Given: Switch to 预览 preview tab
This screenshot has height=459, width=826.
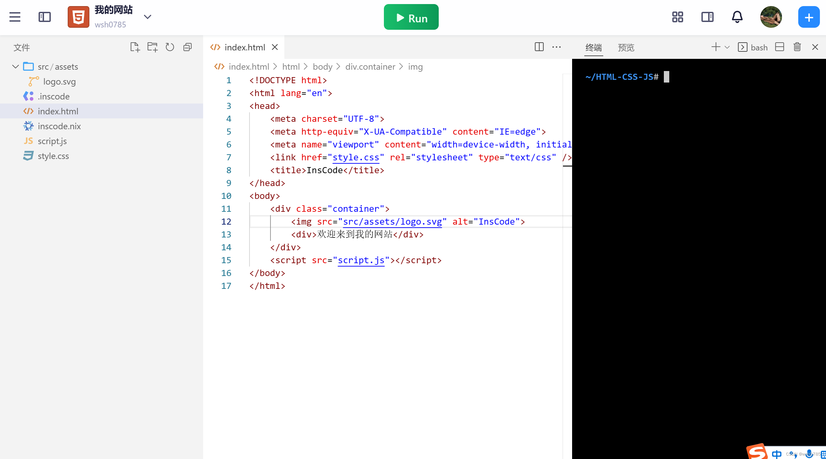Looking at the screenshot, I should point(626,47).
